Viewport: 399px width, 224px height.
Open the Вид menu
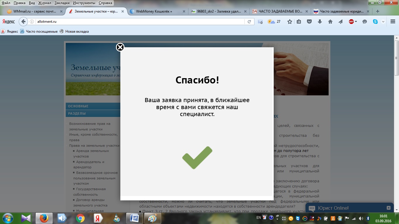point(32,3)
